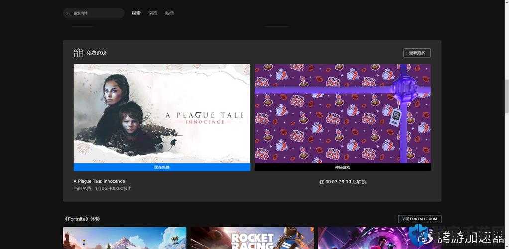Click the 查看更多 button
The height and width of the screenshot is (249, 509).
coord(417,53)
